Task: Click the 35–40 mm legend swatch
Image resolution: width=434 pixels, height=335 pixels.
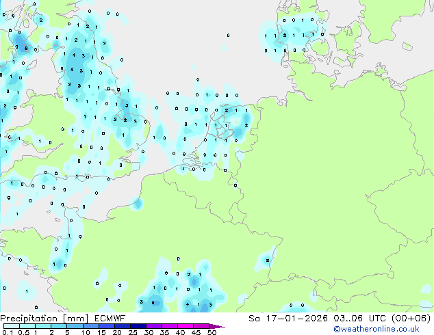Action: (169, 326)
